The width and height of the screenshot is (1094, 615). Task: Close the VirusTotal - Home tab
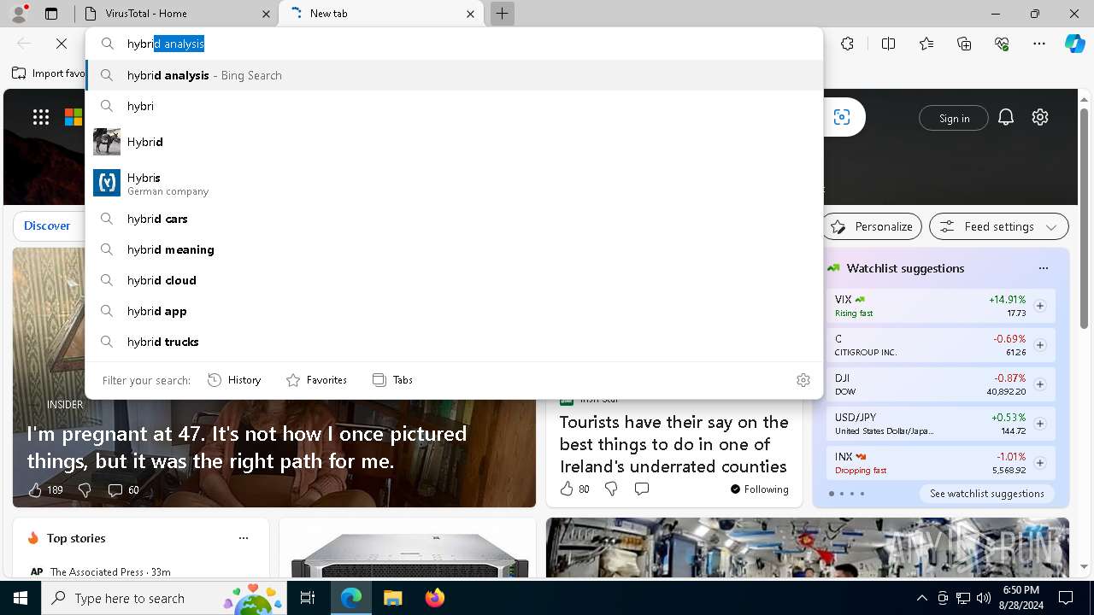[x=266, y=14]
